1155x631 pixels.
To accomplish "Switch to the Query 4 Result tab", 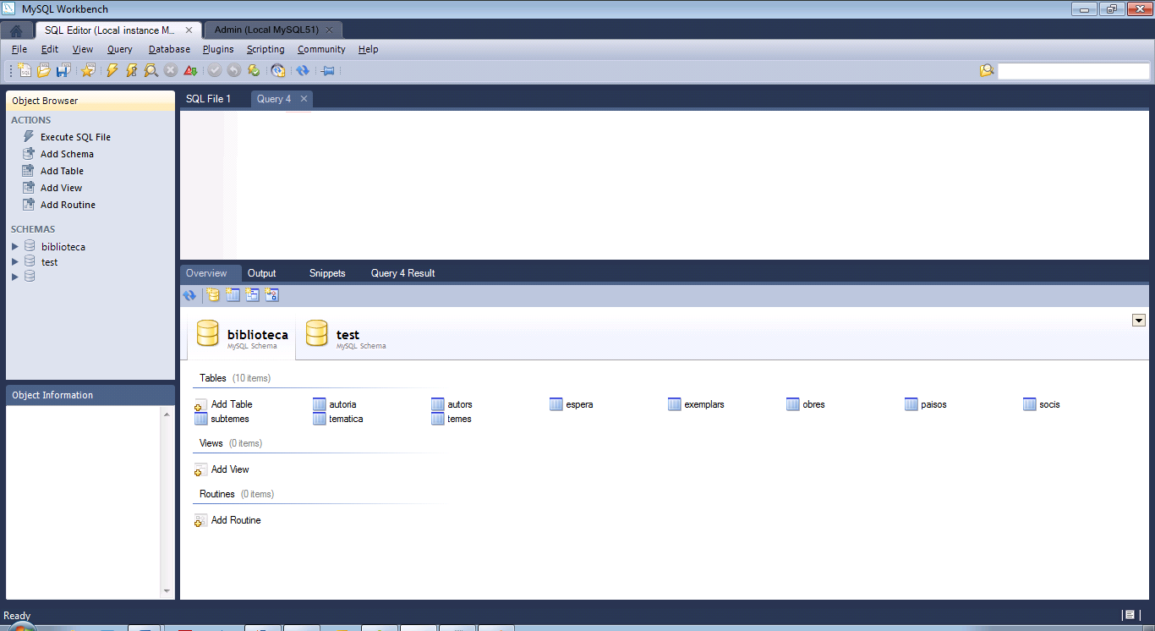I will (x=402, y=273).
